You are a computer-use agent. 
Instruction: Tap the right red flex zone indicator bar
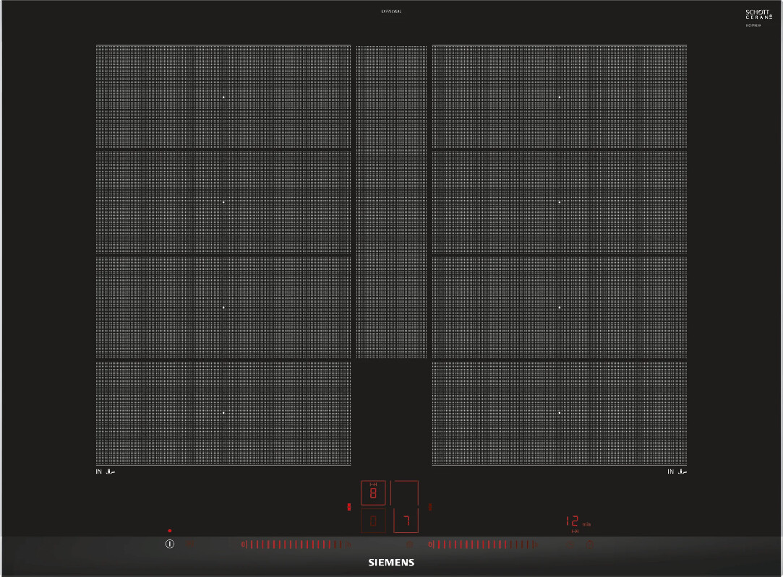point(429,507)
